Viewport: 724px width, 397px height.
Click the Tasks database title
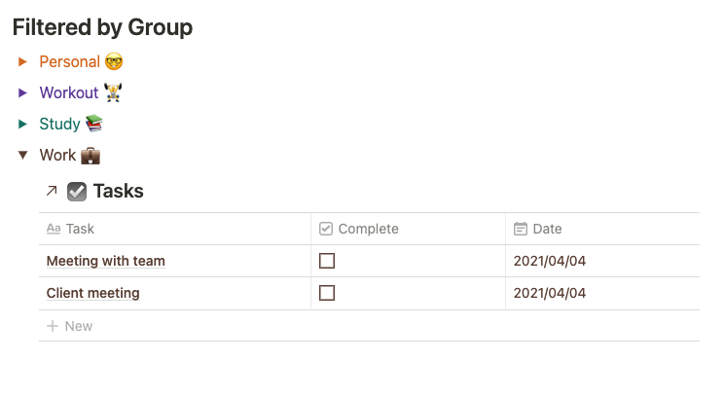(118, 192)
